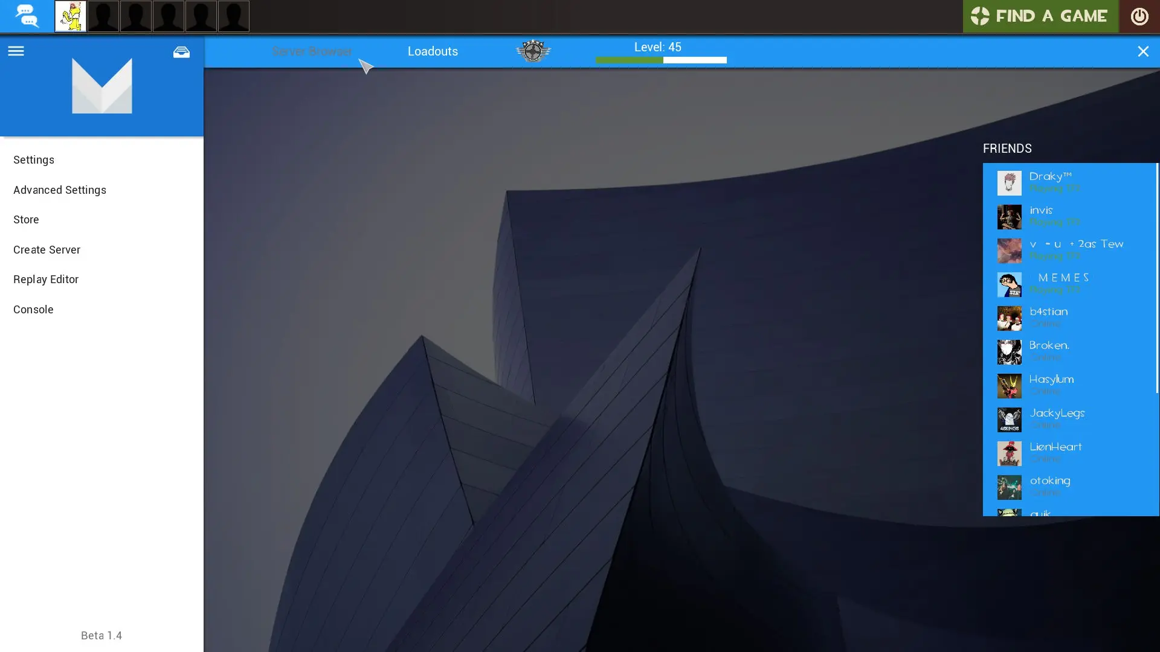This screenshot has width=1160, height=652.
Task: Open the Replay Editor entry
Action: click(46, 280)
